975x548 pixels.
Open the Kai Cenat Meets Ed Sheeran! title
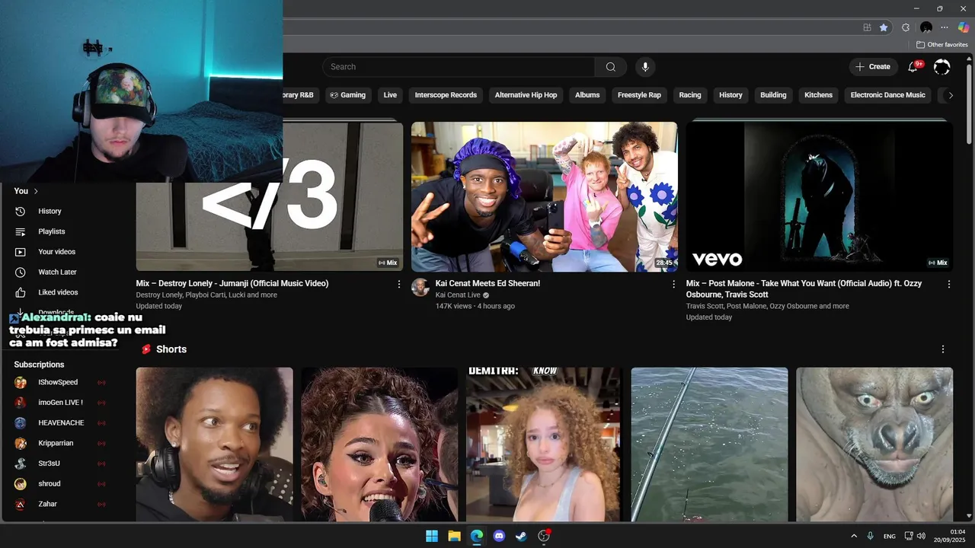point(487,283)
